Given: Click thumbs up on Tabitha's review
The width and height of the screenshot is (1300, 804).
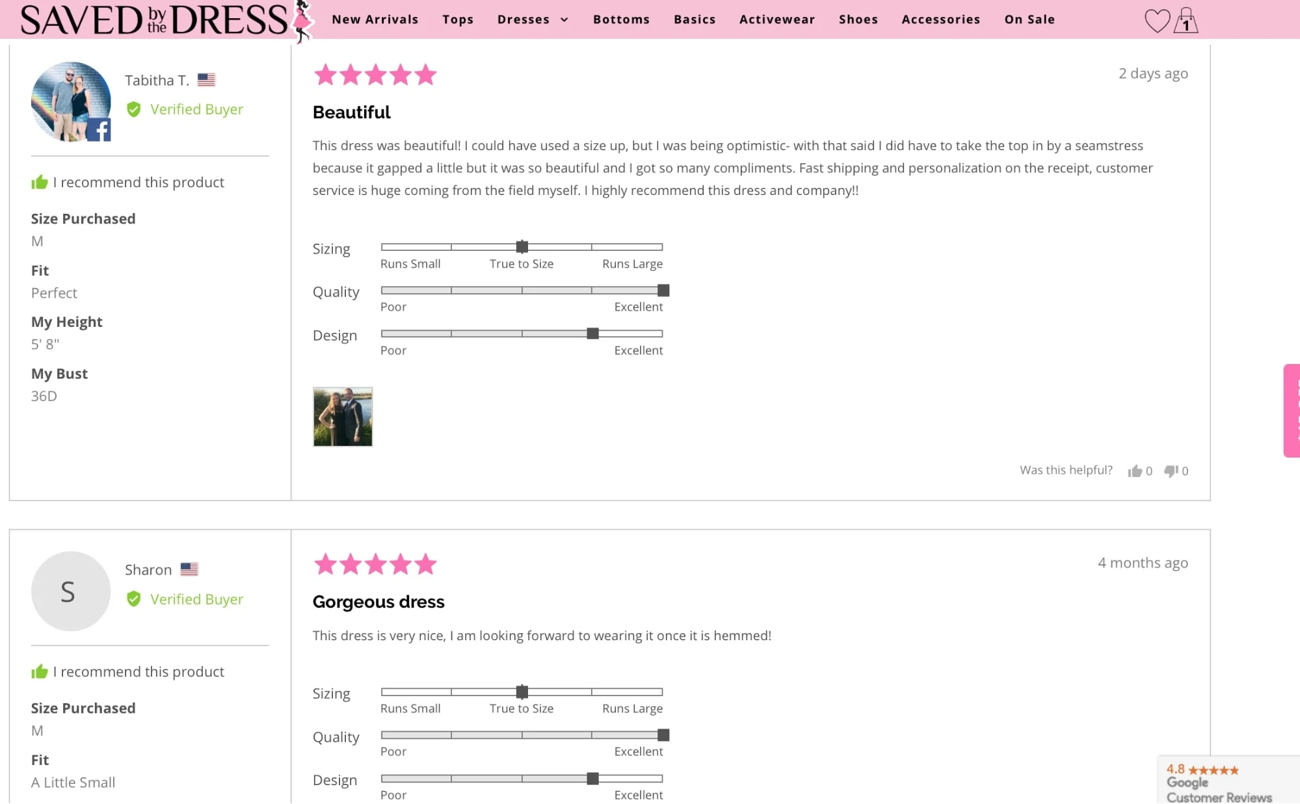Looking at the screenshot, I should pyautogui.click(x=1135, y=471).
